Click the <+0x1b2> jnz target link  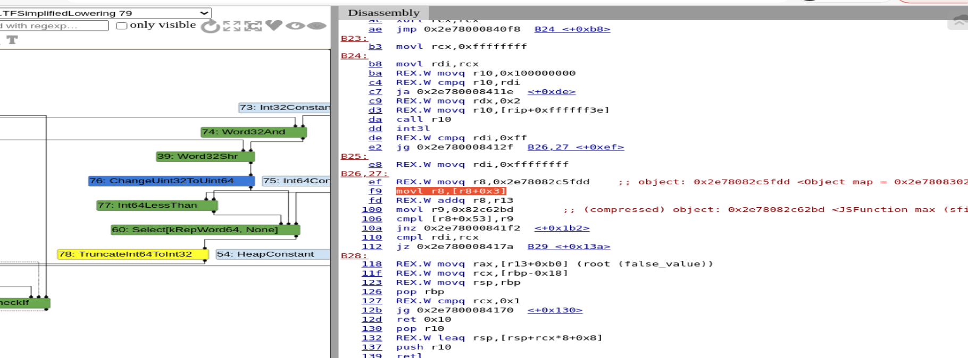[x=562, y=228]
